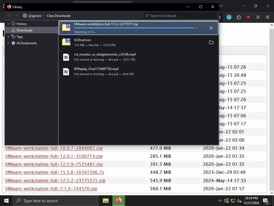Click the Windows taskbar search box

coord(56,201)
